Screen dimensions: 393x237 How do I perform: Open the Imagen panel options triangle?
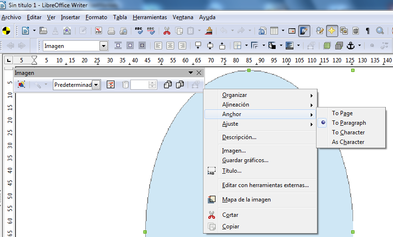(x=190, y=73)
